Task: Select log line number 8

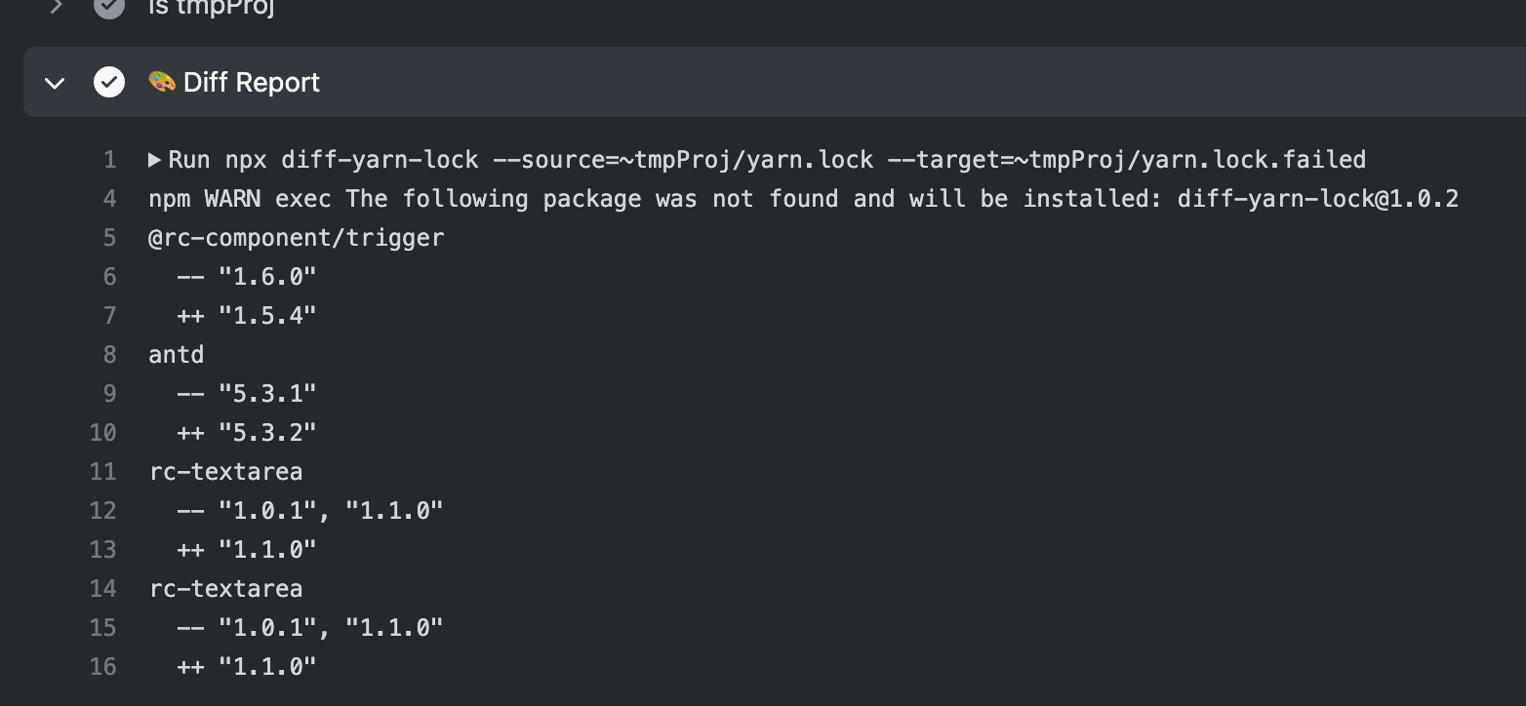Action: [109, 355]
